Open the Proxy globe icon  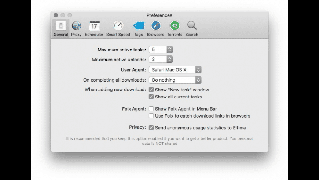point(77,26)
